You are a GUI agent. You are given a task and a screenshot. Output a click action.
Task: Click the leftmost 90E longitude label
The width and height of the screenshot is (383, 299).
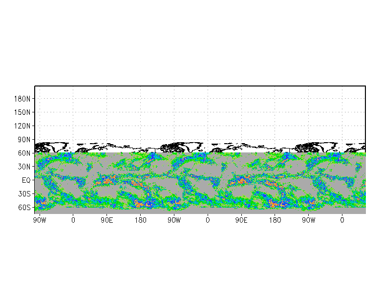[x=106, y=220]
